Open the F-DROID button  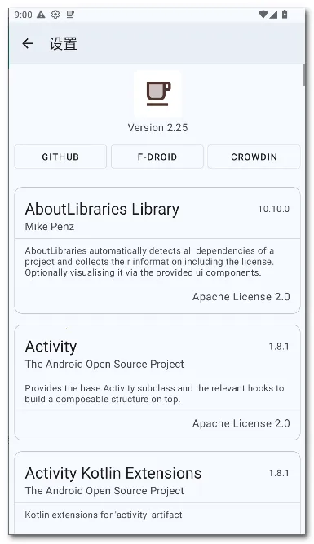pyautogui.click(x=157, y=157)
